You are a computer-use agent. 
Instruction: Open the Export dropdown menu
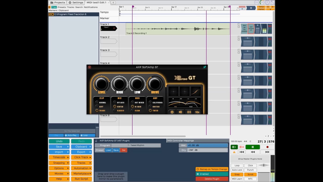click(x=81, y=152)
